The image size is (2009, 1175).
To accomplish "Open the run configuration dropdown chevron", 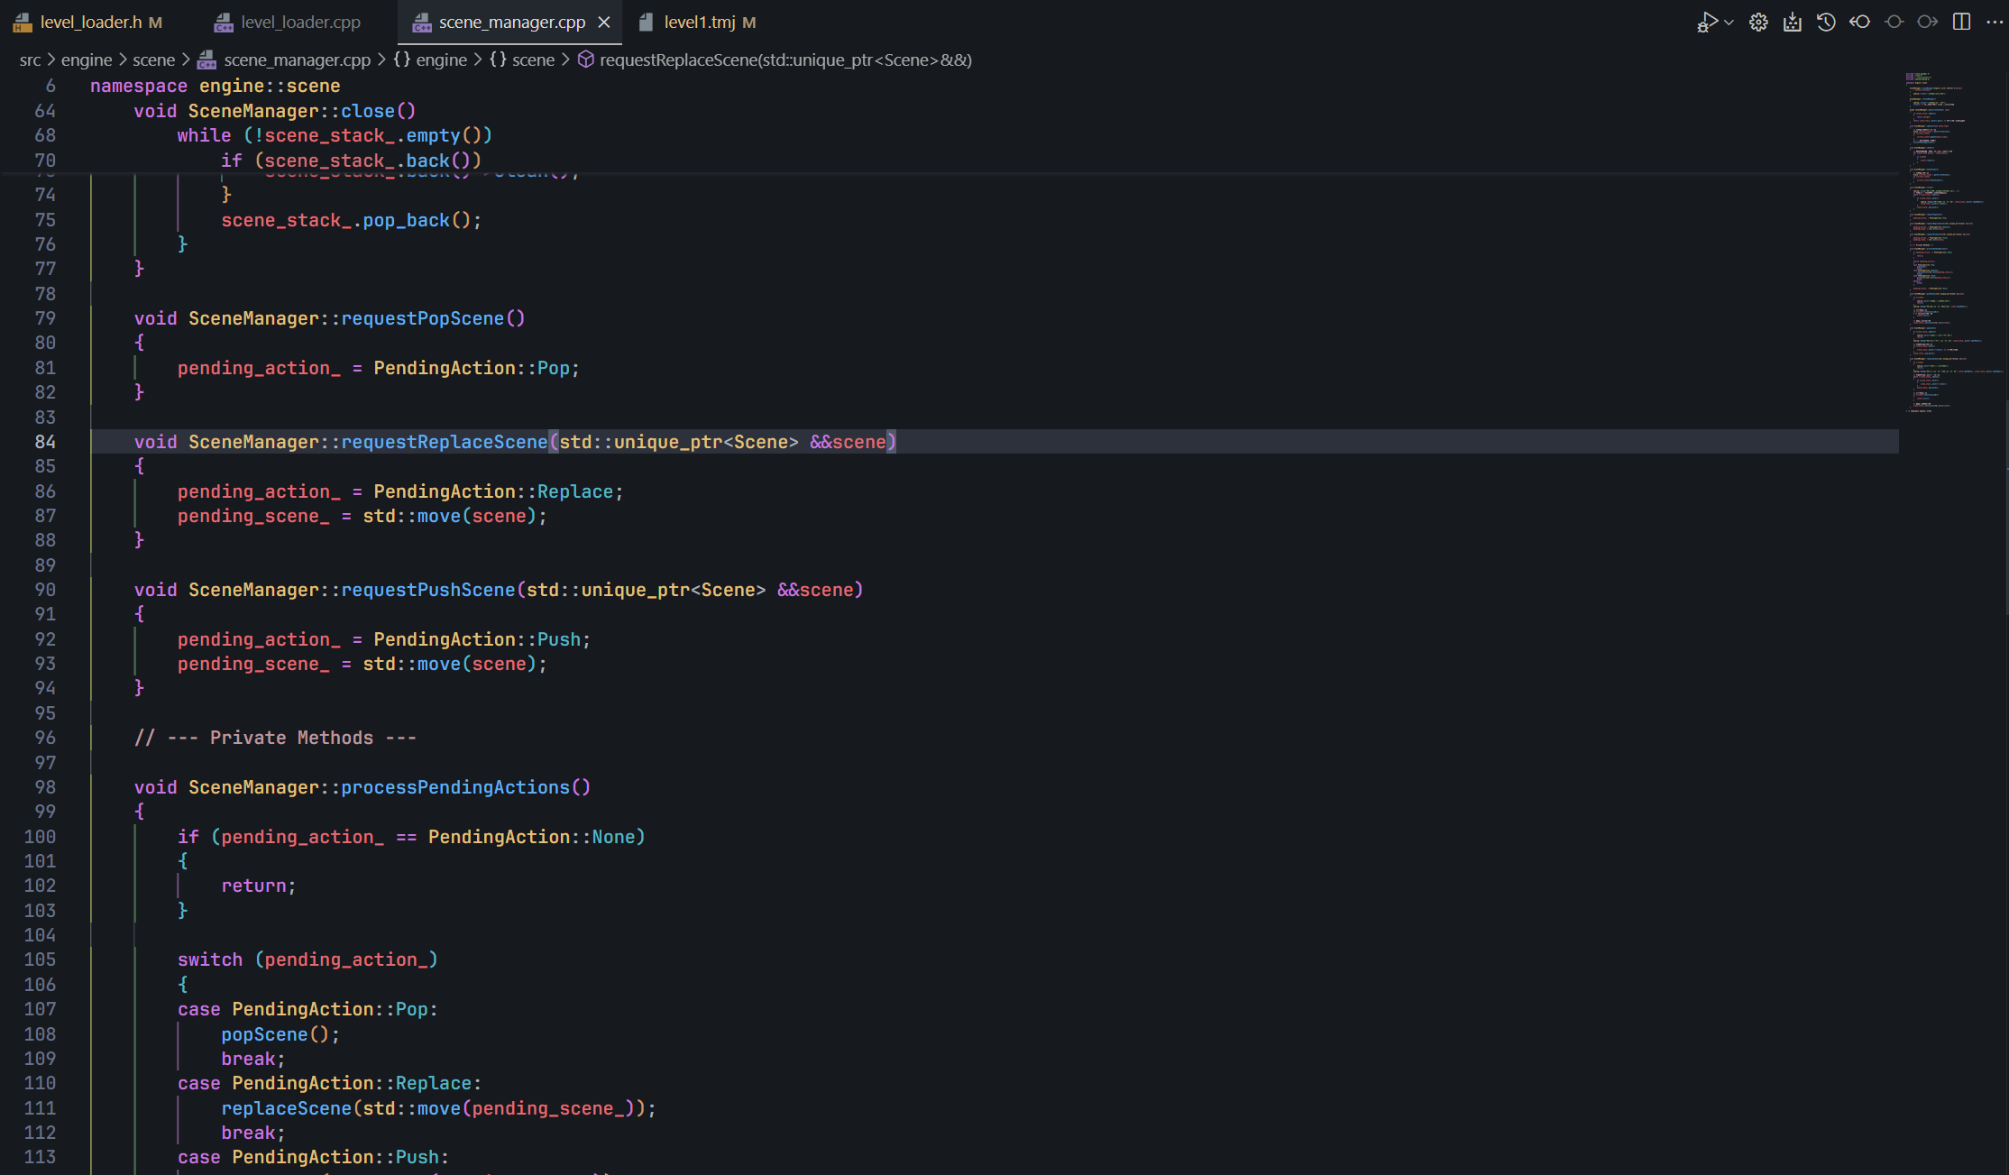I will pyautogui.click(x=1727, y=22).
